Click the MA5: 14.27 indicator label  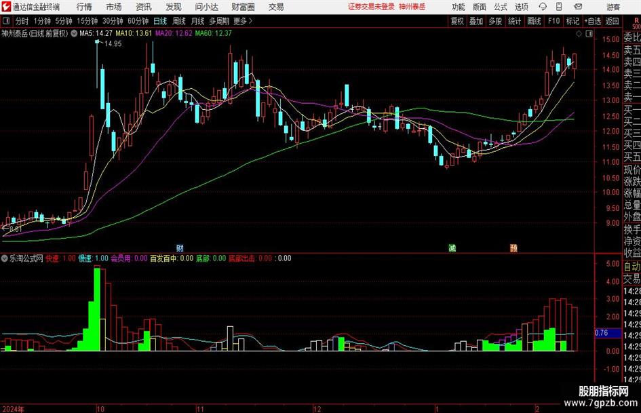click(96, 33)
